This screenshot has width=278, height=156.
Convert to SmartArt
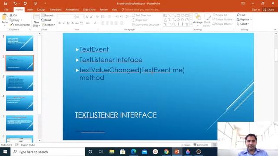tap(146, 25)
